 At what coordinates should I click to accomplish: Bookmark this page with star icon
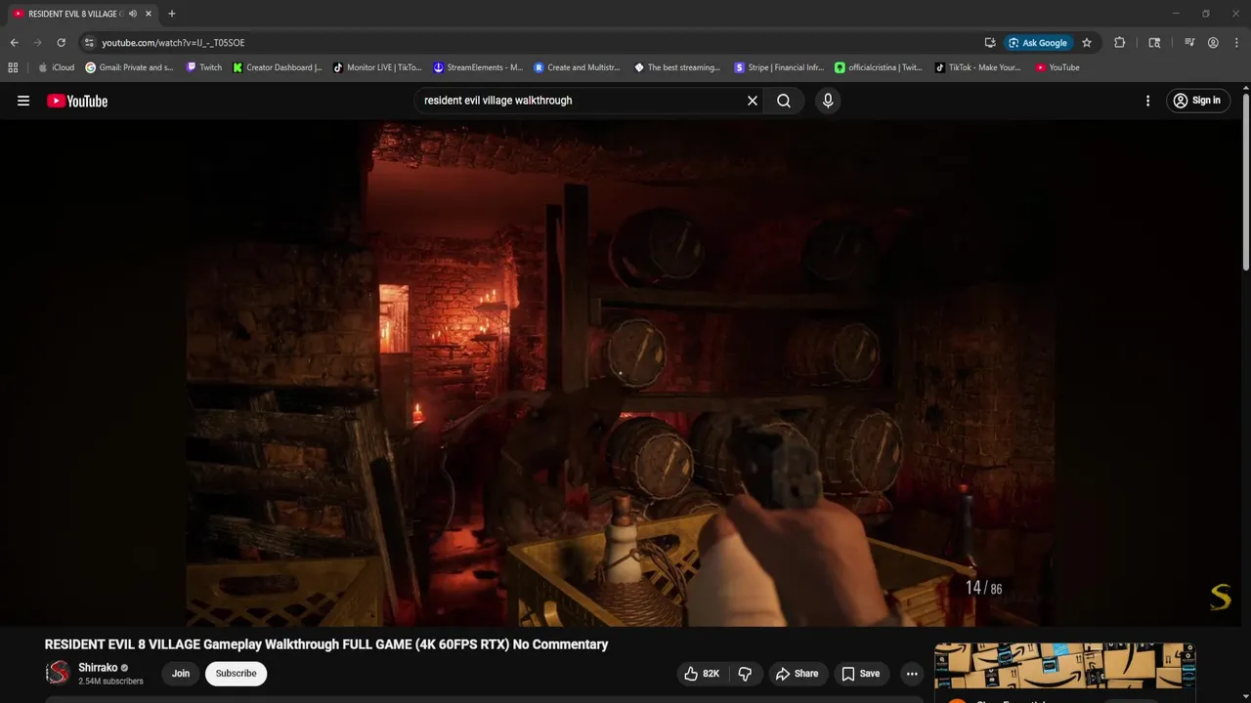[1087, 43]
